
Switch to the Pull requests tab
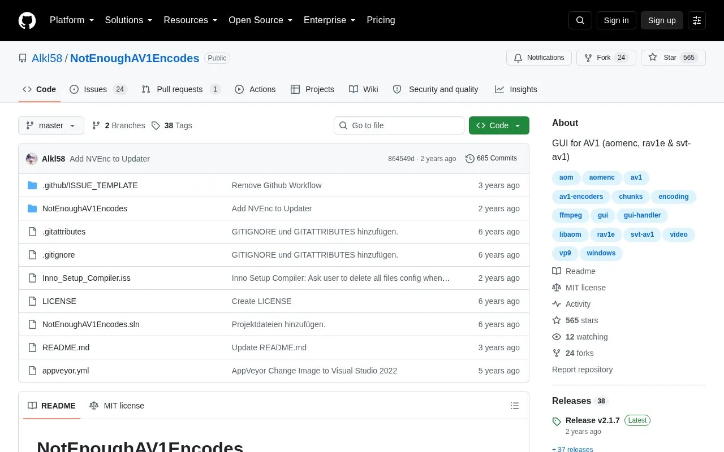pyautogui.click(x=181, y=89)
